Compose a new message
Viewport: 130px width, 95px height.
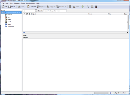(31, 7)
